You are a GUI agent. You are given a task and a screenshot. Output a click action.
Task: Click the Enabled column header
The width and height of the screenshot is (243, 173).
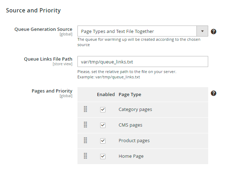(106, 95)
